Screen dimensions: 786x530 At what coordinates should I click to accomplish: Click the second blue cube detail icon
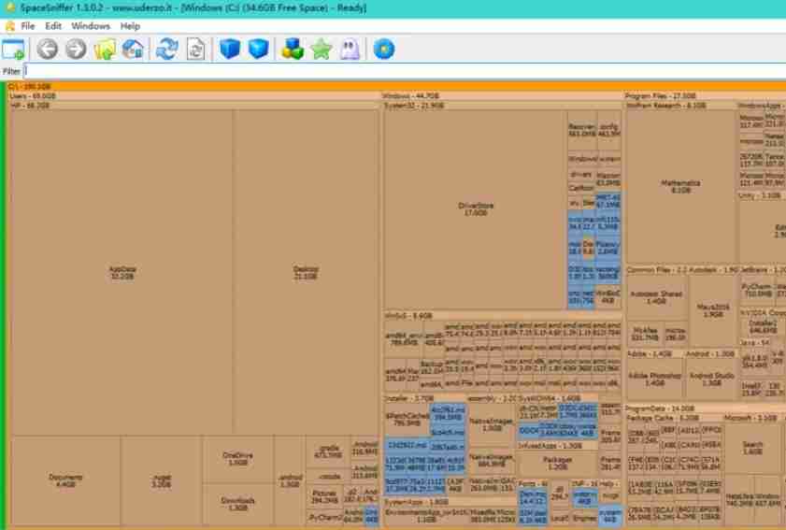click(x=259, y=50)
